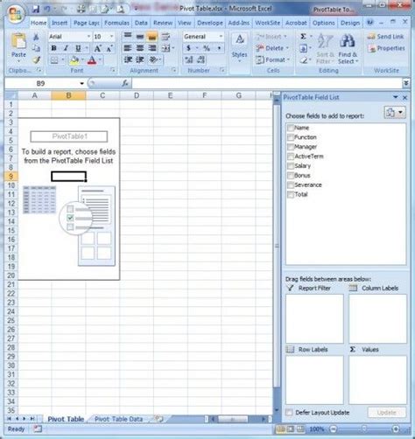Apply Percent Style format

[207, 48]
